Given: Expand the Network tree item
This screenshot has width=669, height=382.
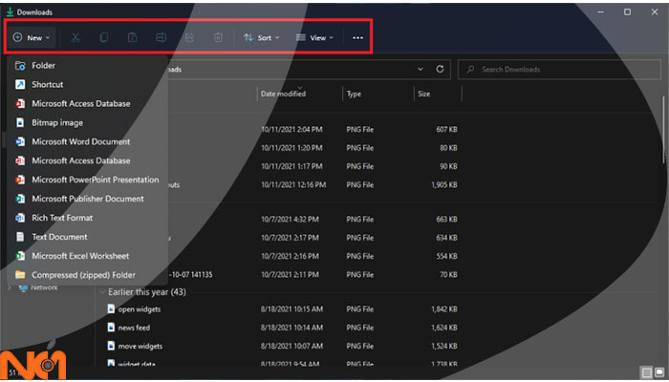Looking at the screenshot, I should (x=10, y=287).
